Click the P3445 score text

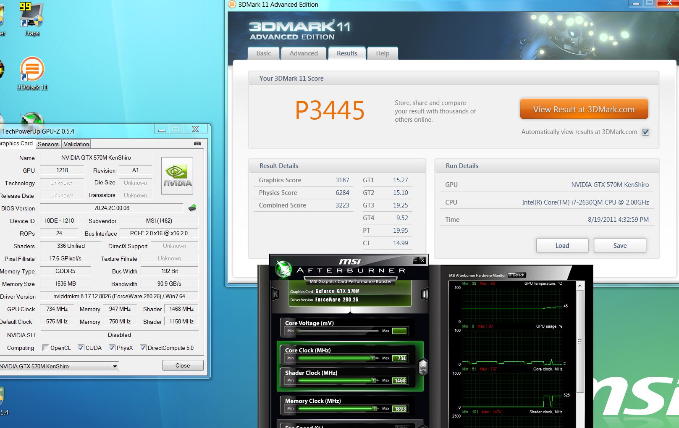point(330,110)
